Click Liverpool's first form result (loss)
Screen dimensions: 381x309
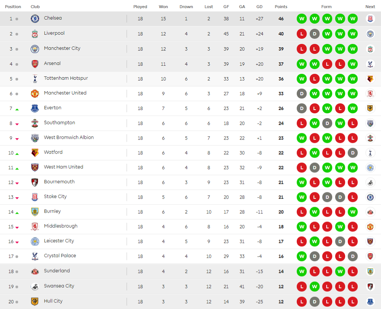(302, 34)
